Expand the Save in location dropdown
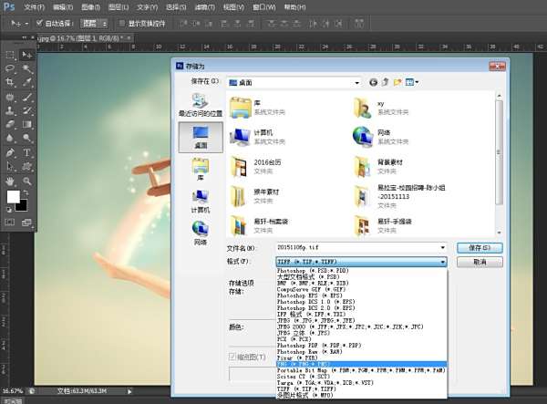 [356, 83]
